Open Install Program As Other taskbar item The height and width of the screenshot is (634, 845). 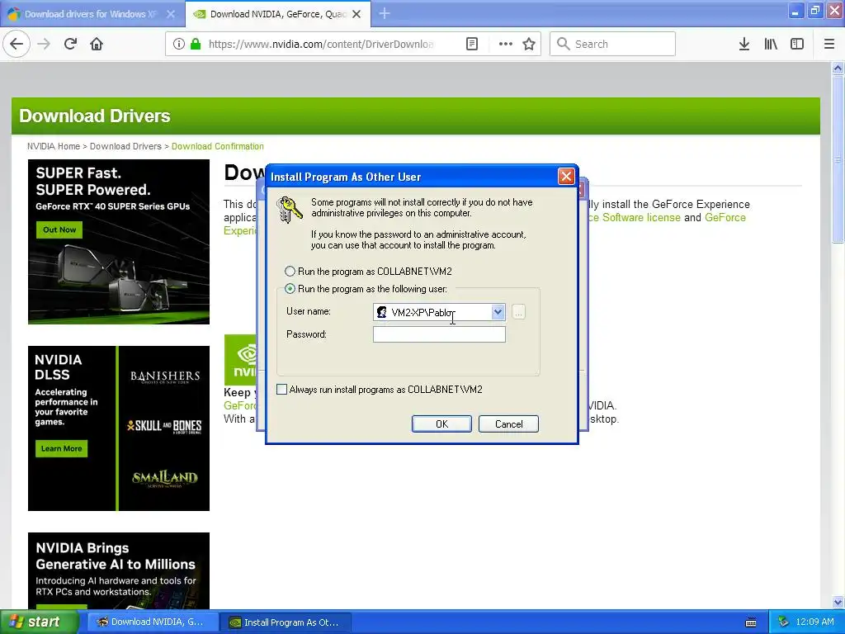(286, 622)
